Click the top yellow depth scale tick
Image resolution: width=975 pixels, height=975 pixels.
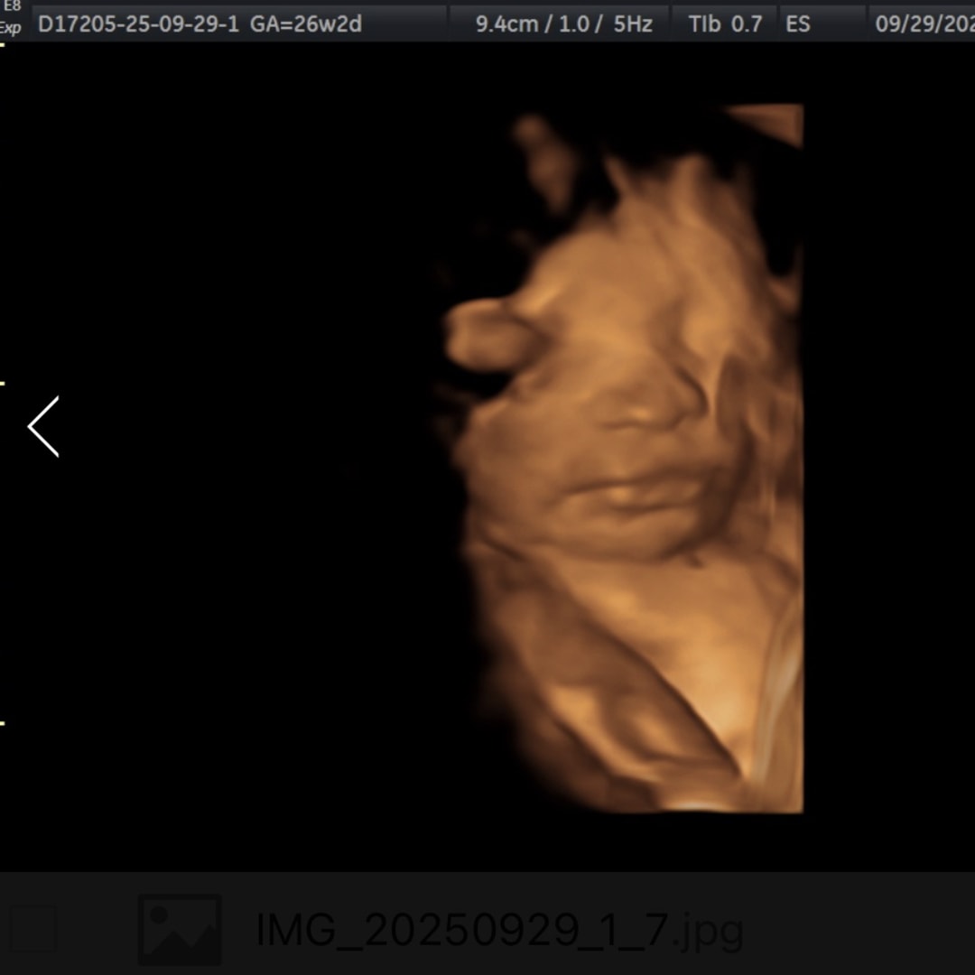click(x=3, y=43)
